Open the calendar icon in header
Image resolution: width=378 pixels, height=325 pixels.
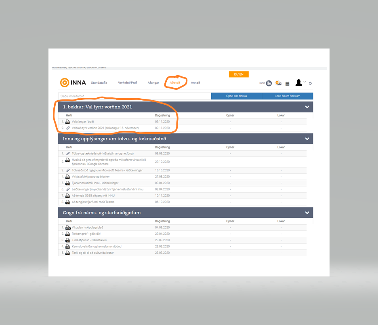click(x=288, y=83)
